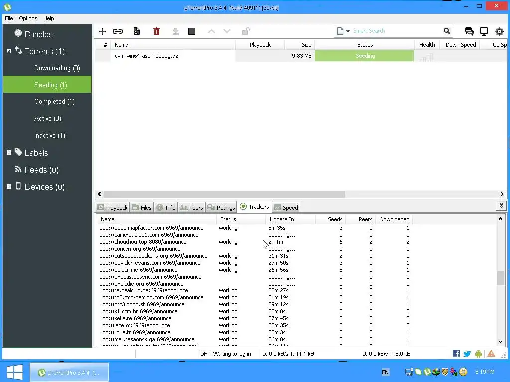Sort torrents by Health column header

click(427, 45)
